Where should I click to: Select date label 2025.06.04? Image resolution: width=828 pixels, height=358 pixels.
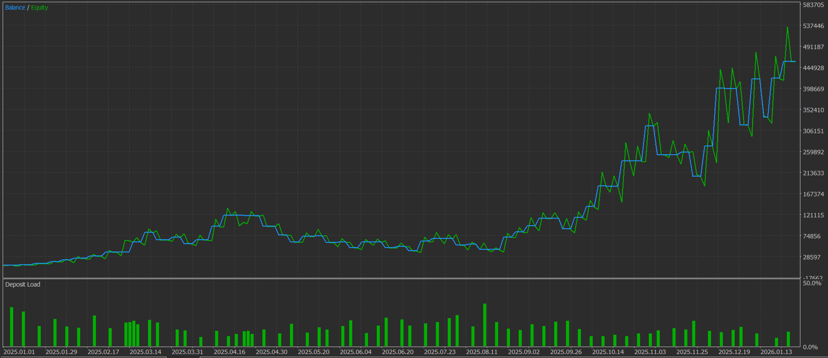(x=356, y=352)
